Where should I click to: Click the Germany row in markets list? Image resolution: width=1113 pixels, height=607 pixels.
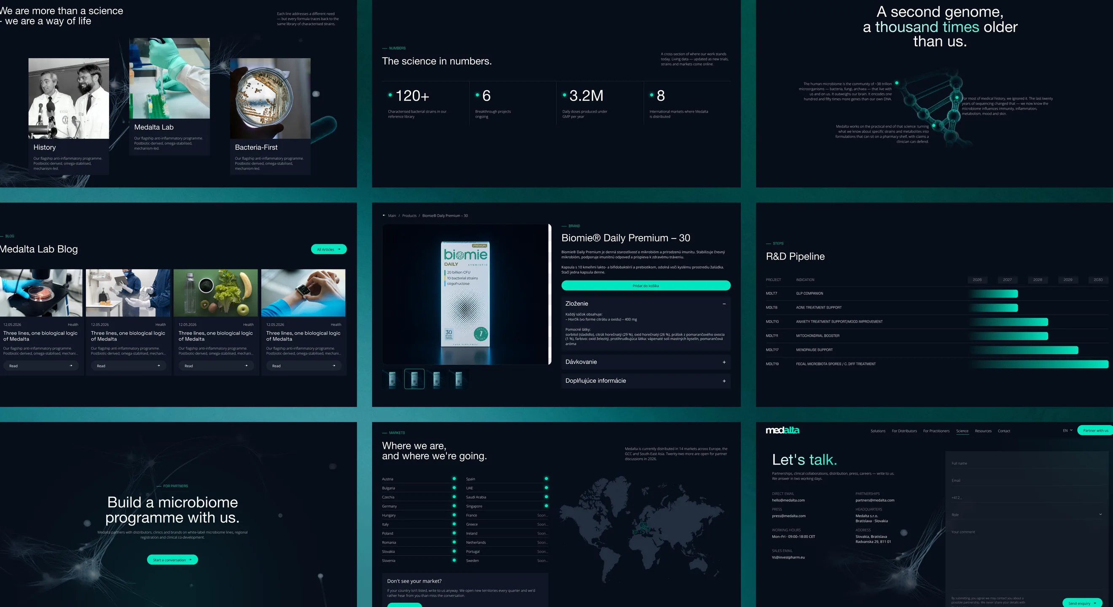419,506
